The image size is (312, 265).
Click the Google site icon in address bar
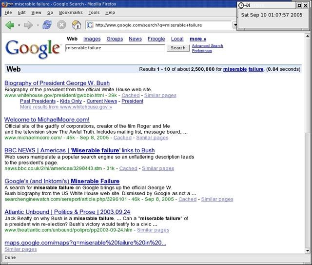[x=90, y=25]
